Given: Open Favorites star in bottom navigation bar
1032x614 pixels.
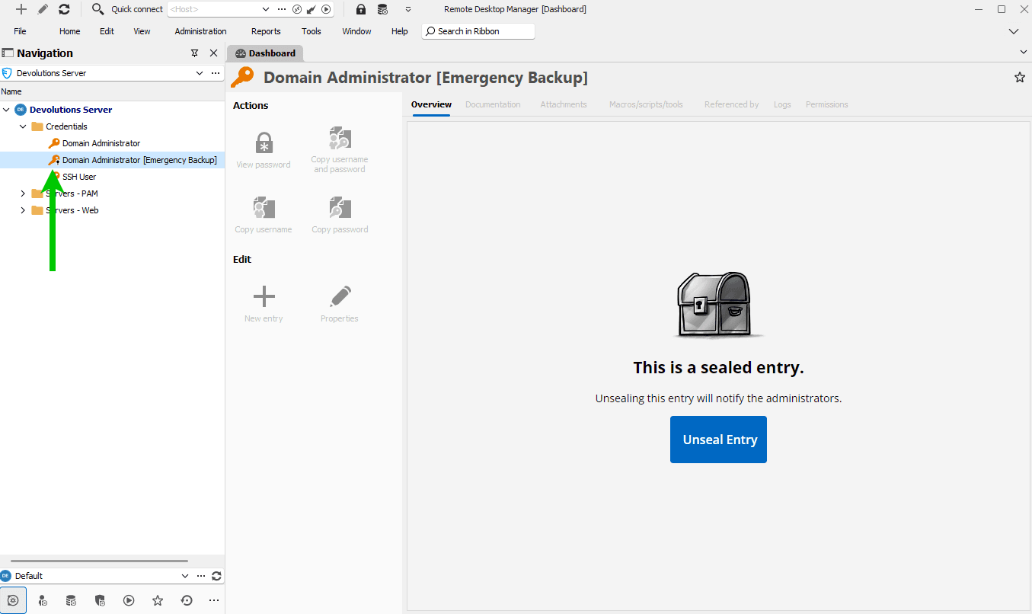Looking at the screenshot, I should click(x=158, y=600).
